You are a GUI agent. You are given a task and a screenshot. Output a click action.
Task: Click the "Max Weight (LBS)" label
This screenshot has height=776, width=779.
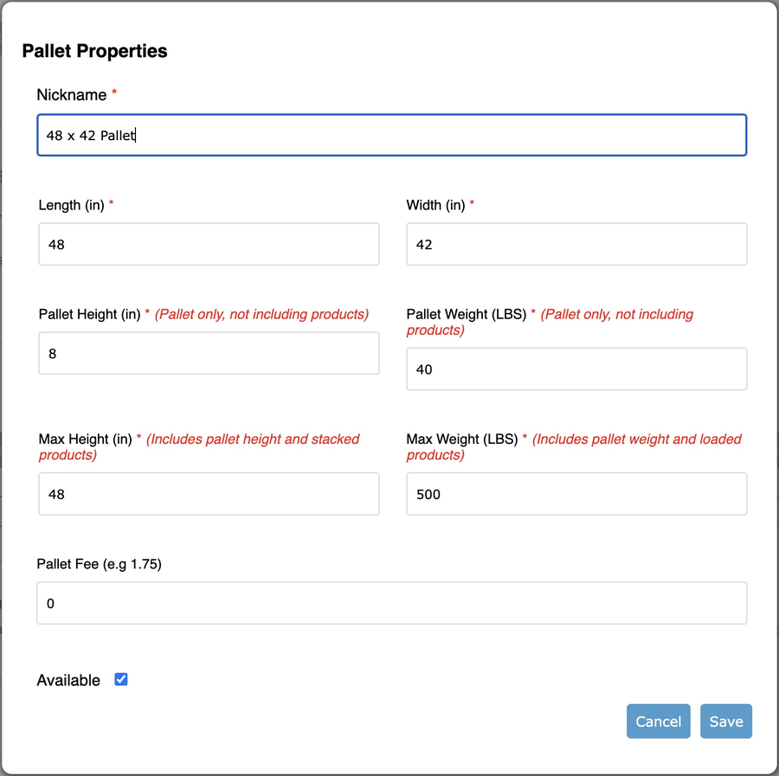click(x=461, y=439)
